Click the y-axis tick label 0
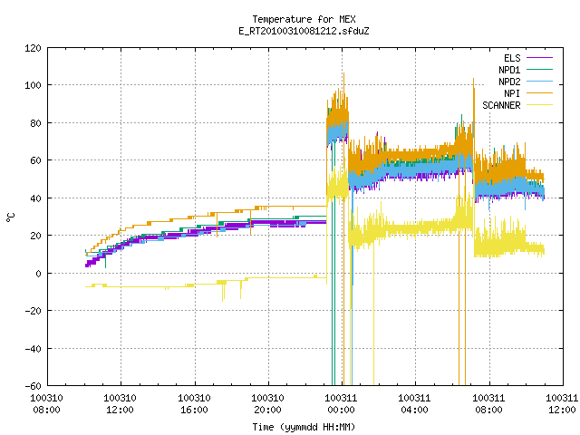This screenshot has width=580, height=435. pos(38,274)
